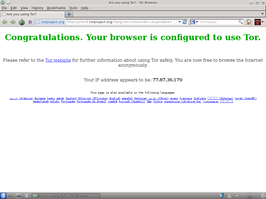The height and width of the screenshot is (199, 266).
Task: Open the Tools menu
Action: tap(73, 8)
